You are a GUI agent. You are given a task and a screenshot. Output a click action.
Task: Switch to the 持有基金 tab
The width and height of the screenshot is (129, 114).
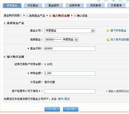[x=12, y=6]
